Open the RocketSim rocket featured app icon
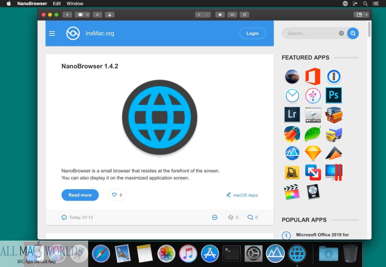 pos(292,134)
